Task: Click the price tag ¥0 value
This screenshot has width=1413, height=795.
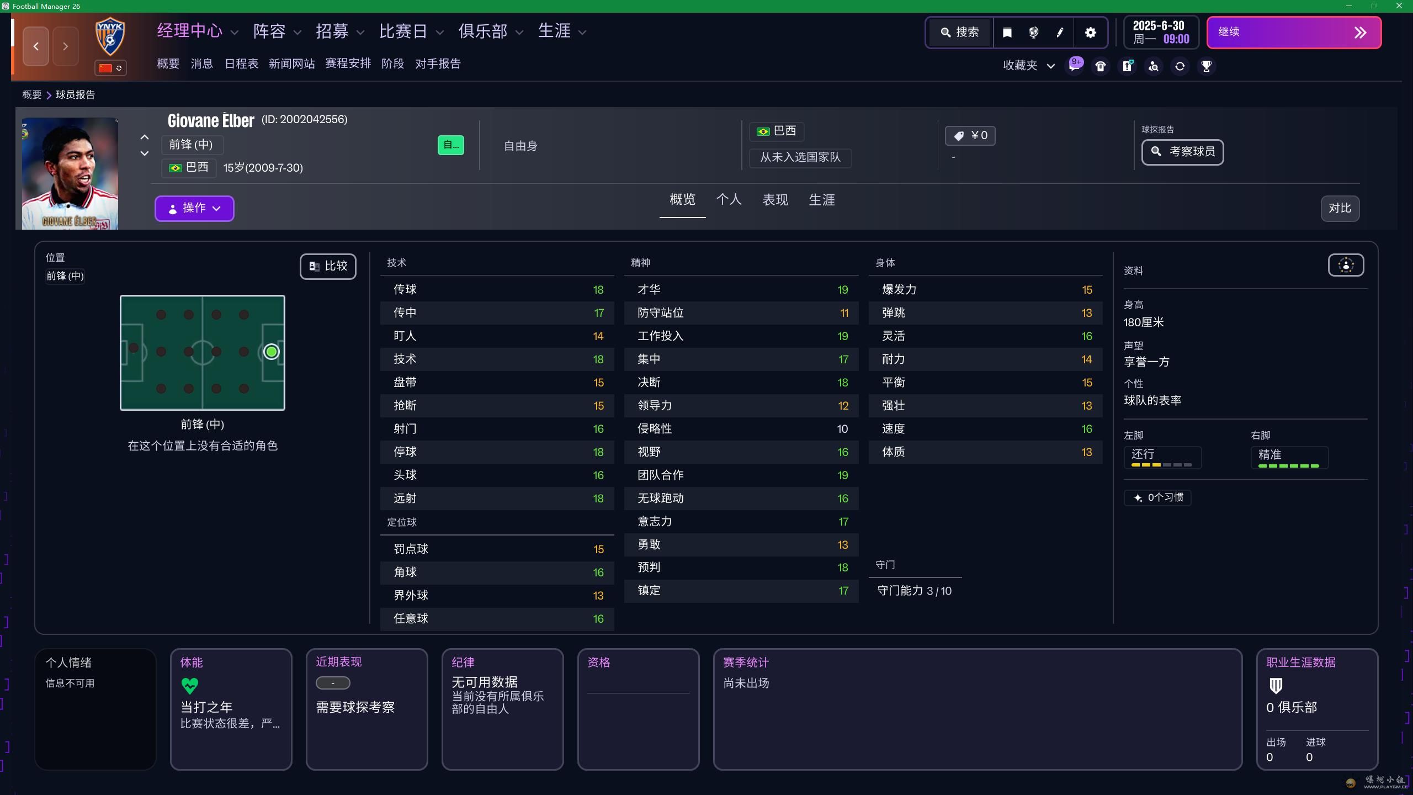Action: pos(970,136)
